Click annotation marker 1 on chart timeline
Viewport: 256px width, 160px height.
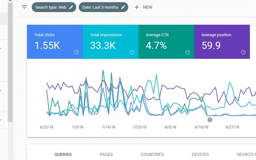coord(210,120)
